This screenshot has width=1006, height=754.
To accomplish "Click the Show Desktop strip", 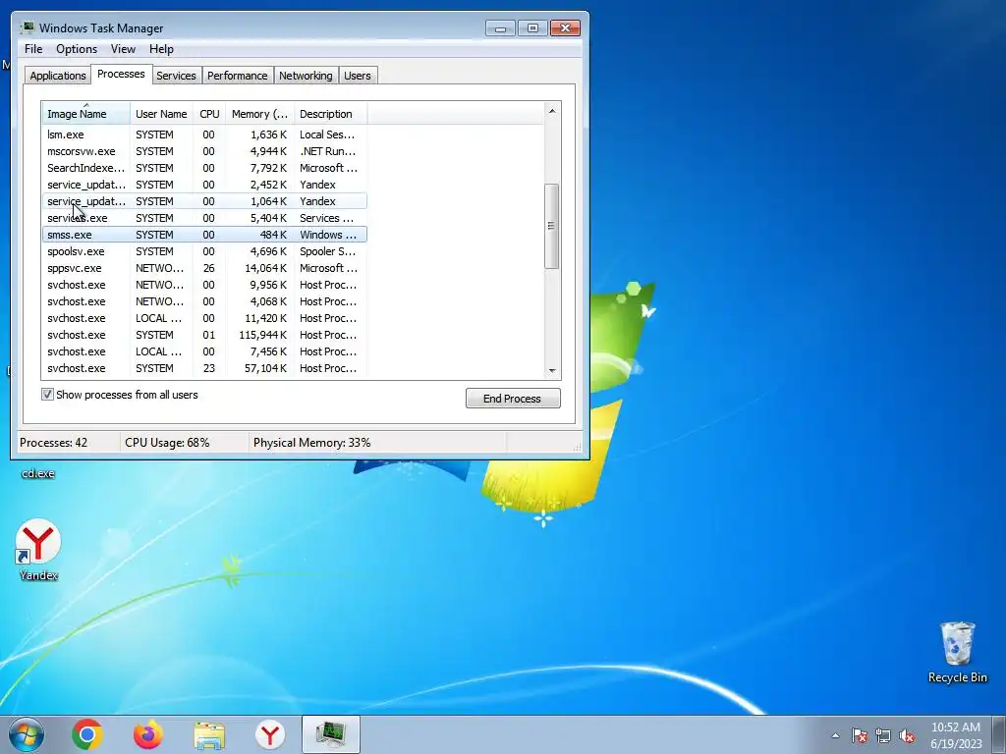I will [999, 734].
